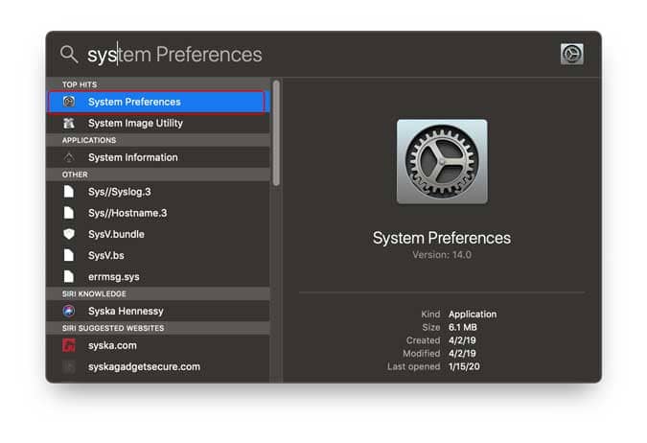Select the Sys//Hostname.3 file result

(x=158, y=213)
